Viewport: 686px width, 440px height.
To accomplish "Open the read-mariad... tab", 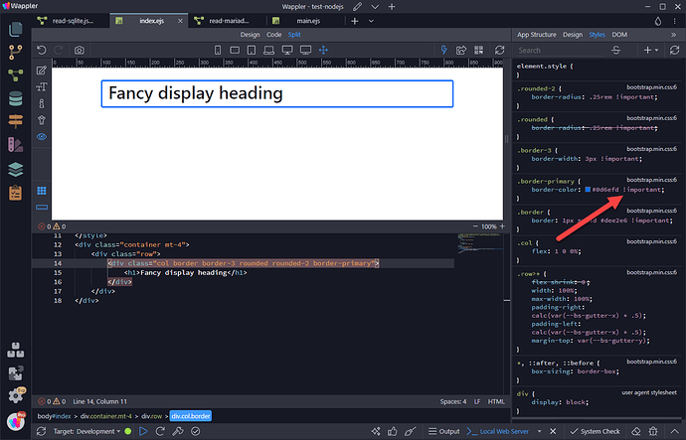I will pyautogui.click(x=228, y=21).
